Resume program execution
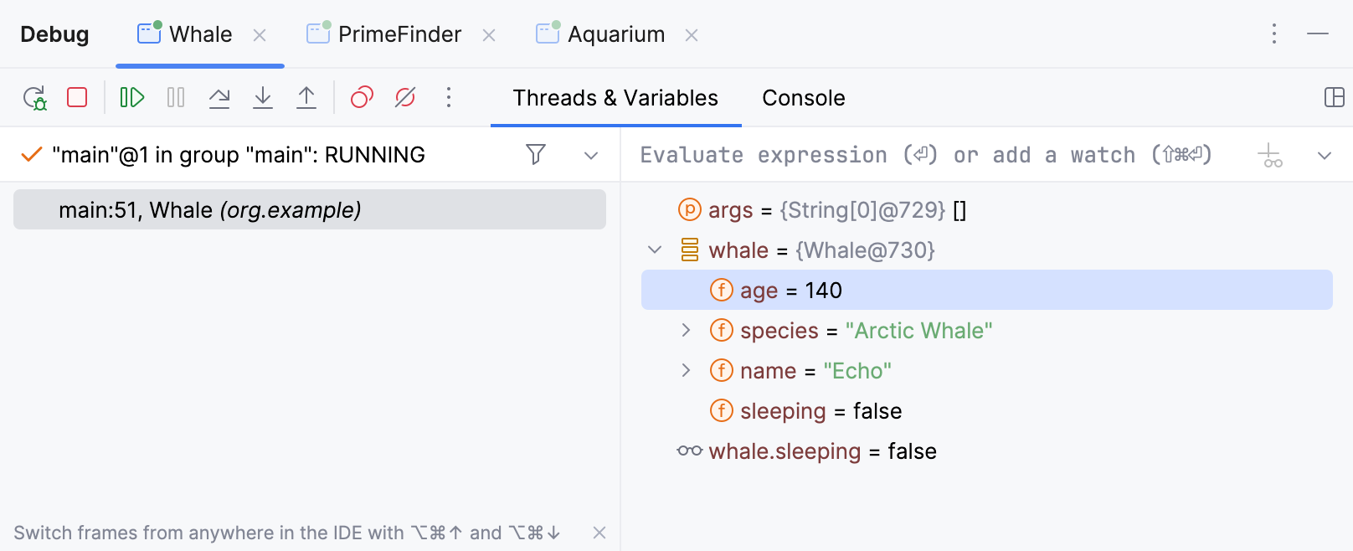Viewport: 1353px width, 551px height. (131, 98)
